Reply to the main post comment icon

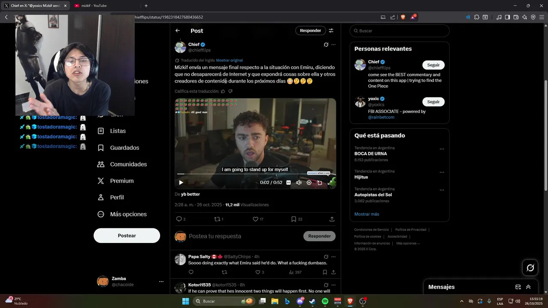tap(179, 219)
